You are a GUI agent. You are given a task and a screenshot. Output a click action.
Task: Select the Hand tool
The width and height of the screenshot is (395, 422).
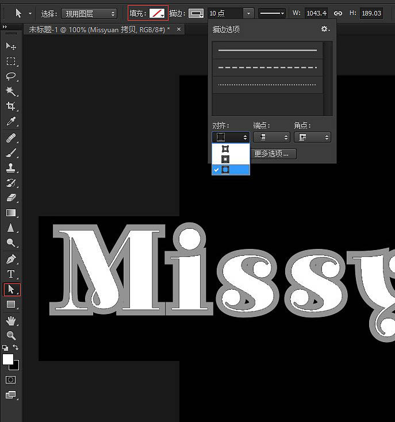tap(11, 321)
